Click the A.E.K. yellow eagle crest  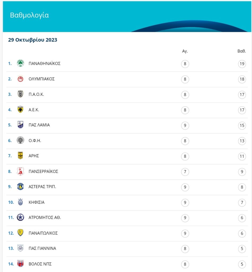20,109
